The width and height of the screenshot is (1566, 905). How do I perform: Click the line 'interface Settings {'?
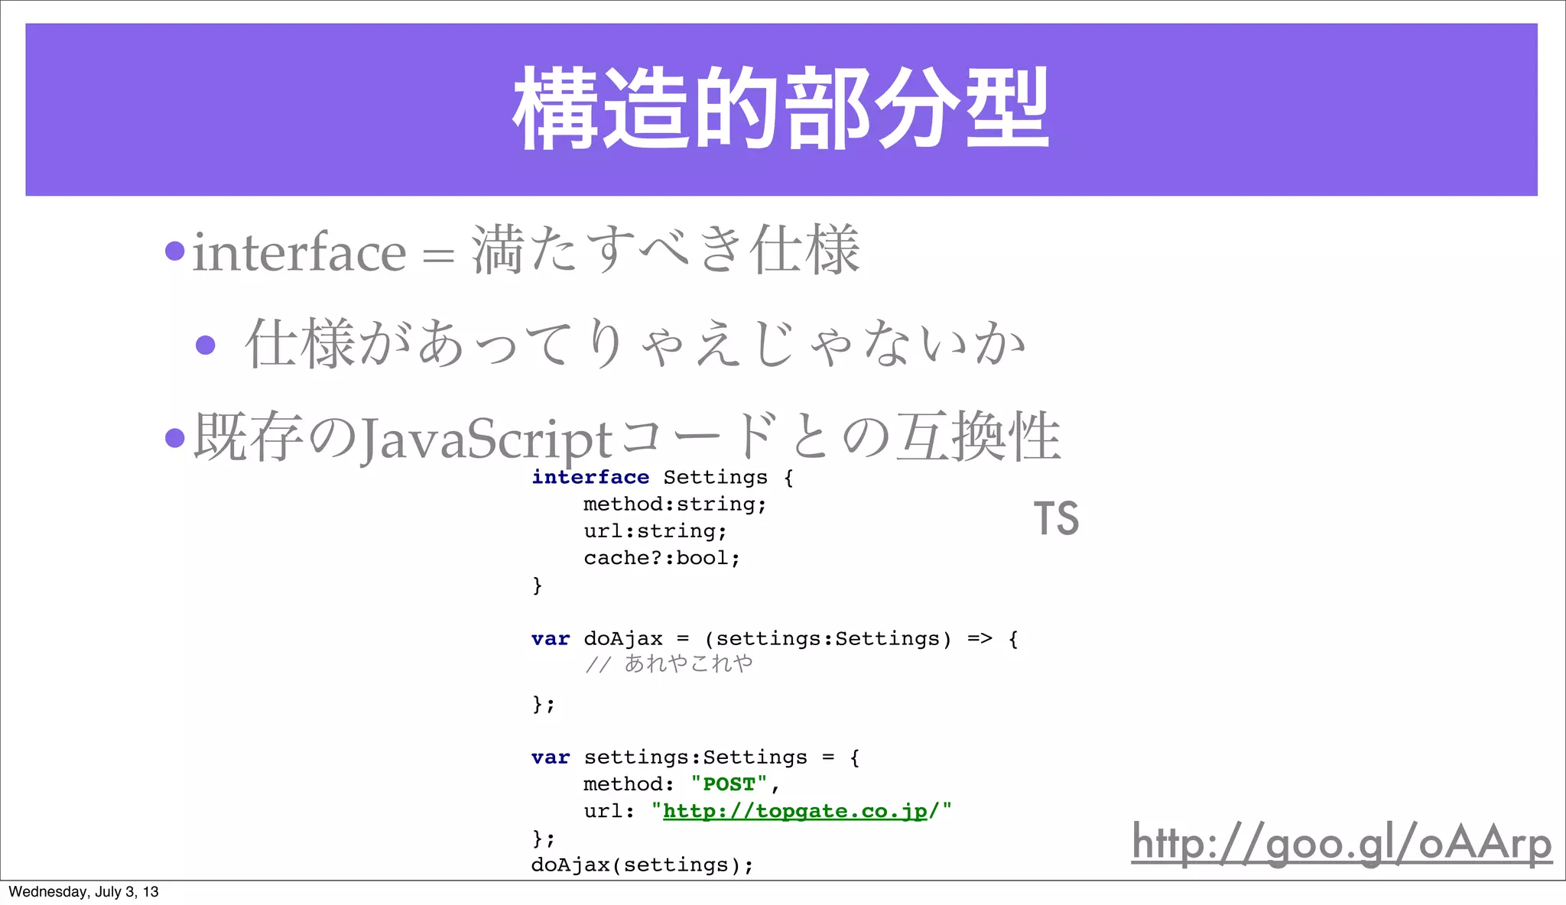[x=663, y=477]
